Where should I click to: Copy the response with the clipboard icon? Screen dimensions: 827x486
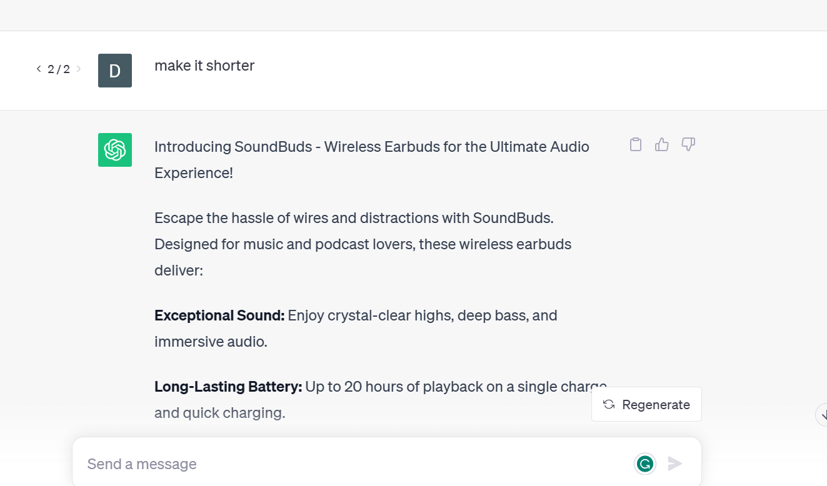tap(636, 144)
